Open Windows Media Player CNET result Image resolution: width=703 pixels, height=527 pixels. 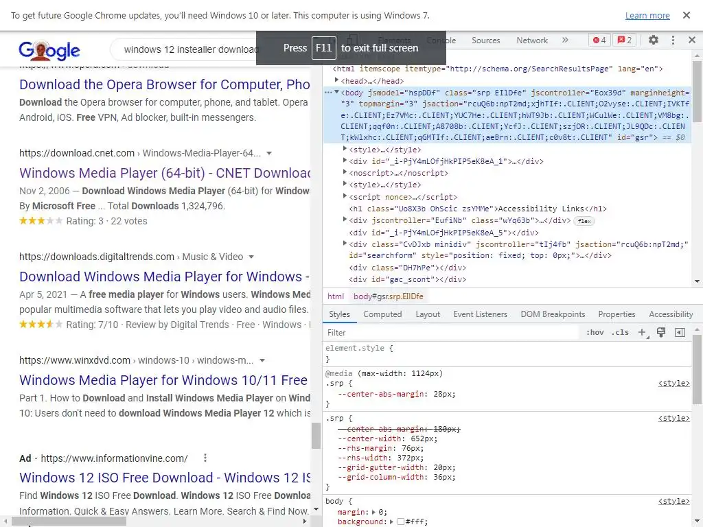click(x=165, y=173)
